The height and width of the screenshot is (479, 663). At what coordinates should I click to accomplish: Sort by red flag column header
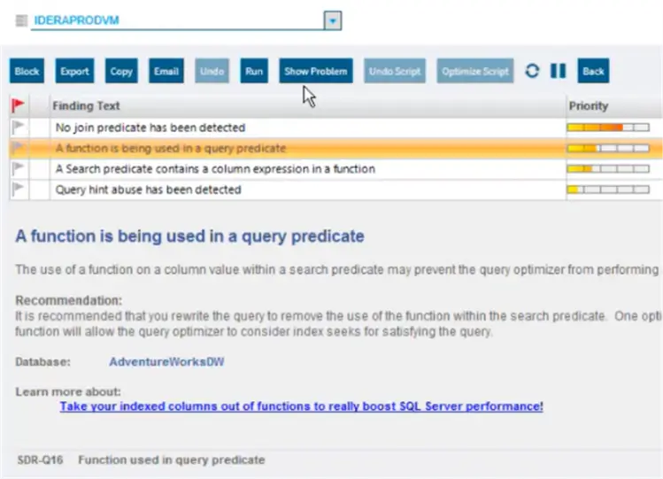(x=19, y=105)
